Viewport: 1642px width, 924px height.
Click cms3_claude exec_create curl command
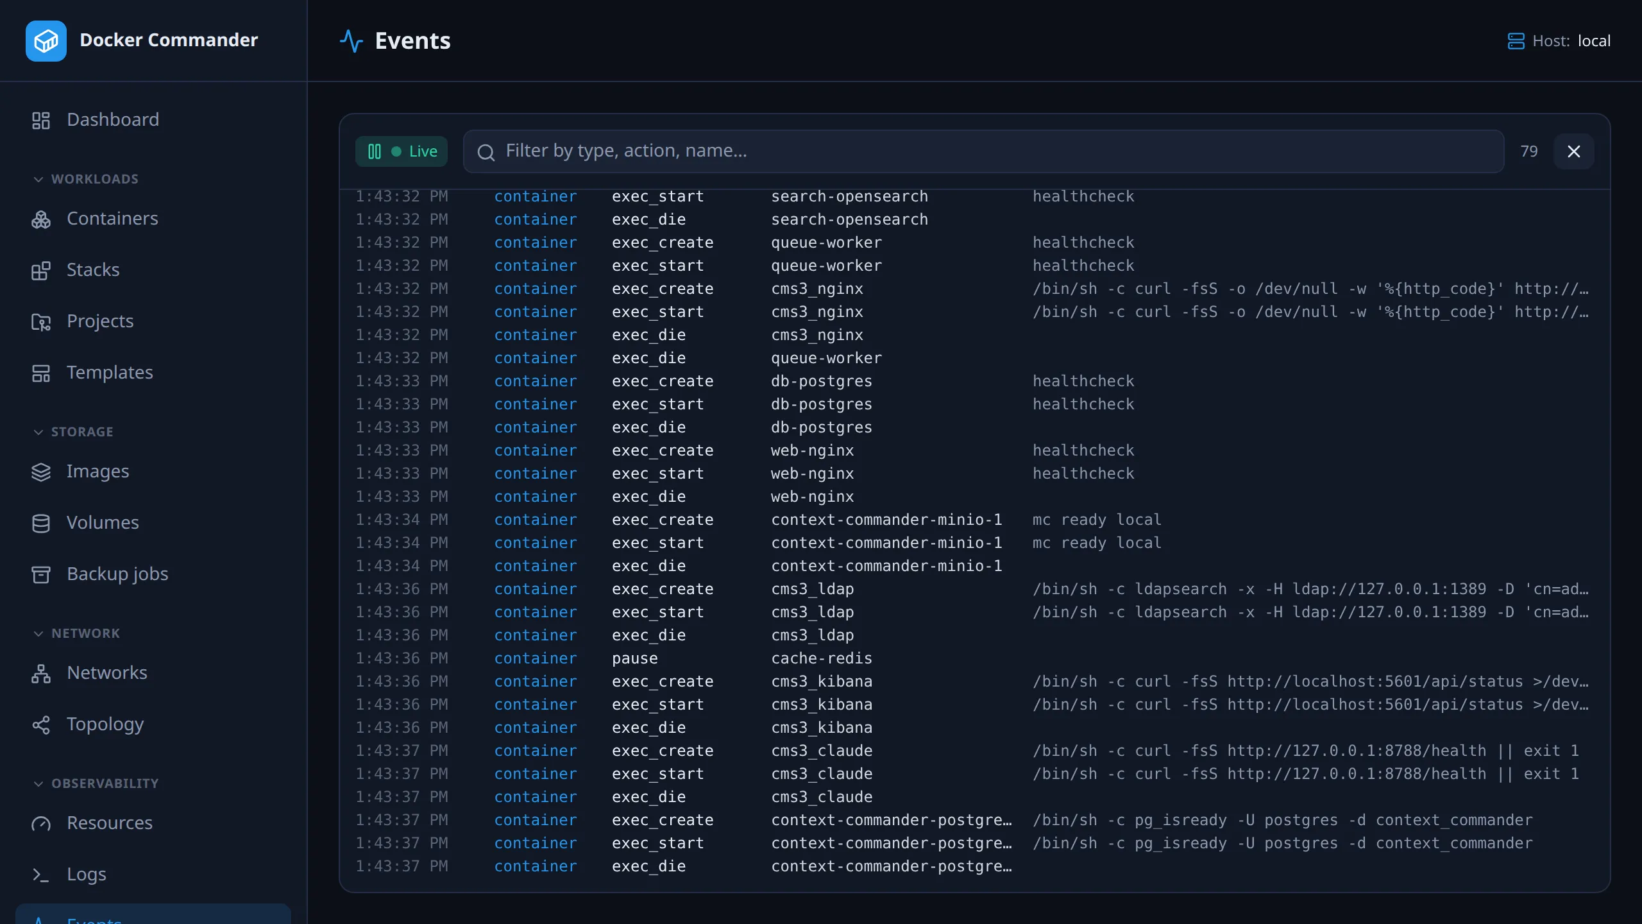click(1305, 751)
